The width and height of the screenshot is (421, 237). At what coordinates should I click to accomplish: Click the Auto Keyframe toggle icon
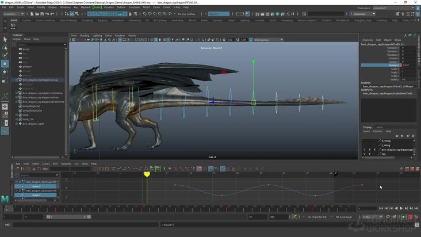(295, 217)
